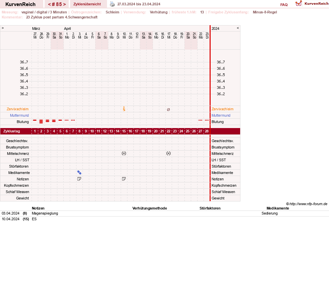
Task: Select the Mittelschmerz marker on cycle day 15
Action: [x=124, y=154]
